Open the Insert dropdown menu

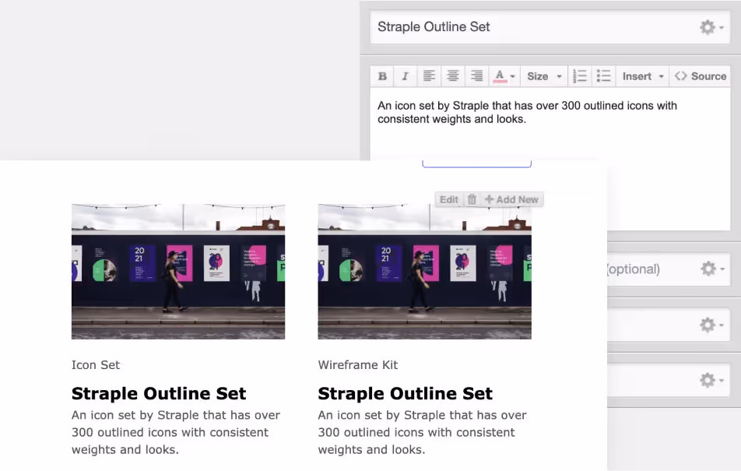pyautogui.click(x=643, y=76)
